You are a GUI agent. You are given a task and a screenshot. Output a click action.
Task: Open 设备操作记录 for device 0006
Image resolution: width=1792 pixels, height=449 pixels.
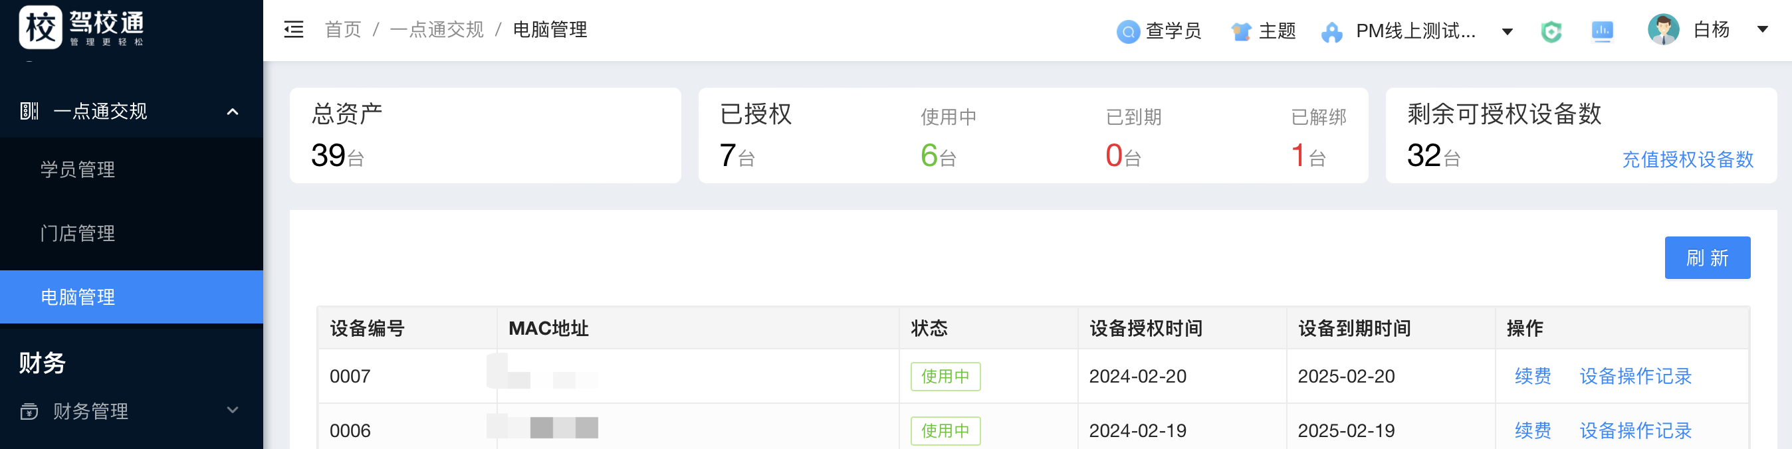[1636, 431]
